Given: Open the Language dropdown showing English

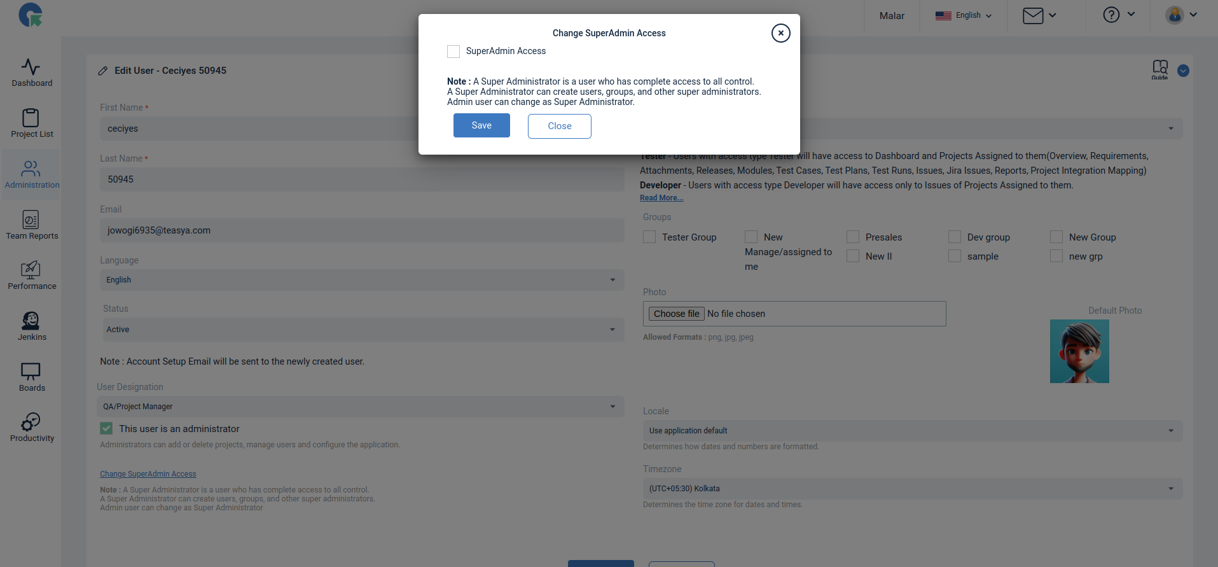Looking at the screenshot, I should pyautogui.click(x=362, y=280).
